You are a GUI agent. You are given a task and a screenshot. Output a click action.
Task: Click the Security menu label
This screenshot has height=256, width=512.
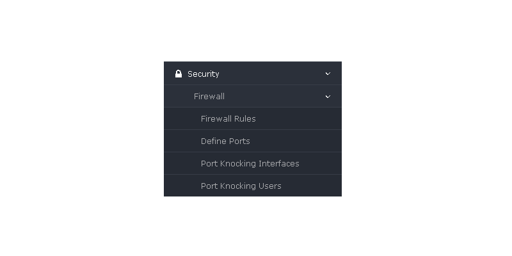(203, 74)
